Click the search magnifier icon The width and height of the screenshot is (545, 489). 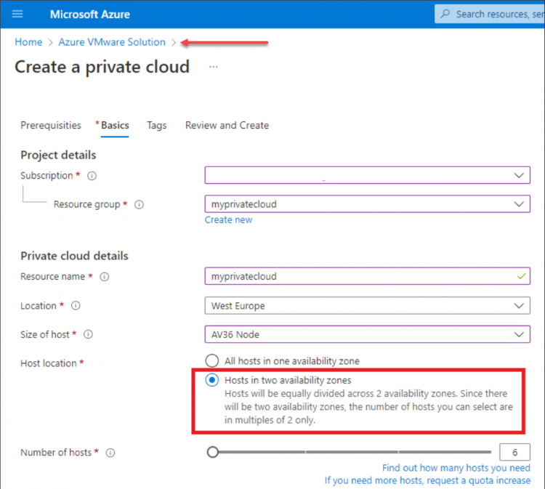[x=445, y=14]
